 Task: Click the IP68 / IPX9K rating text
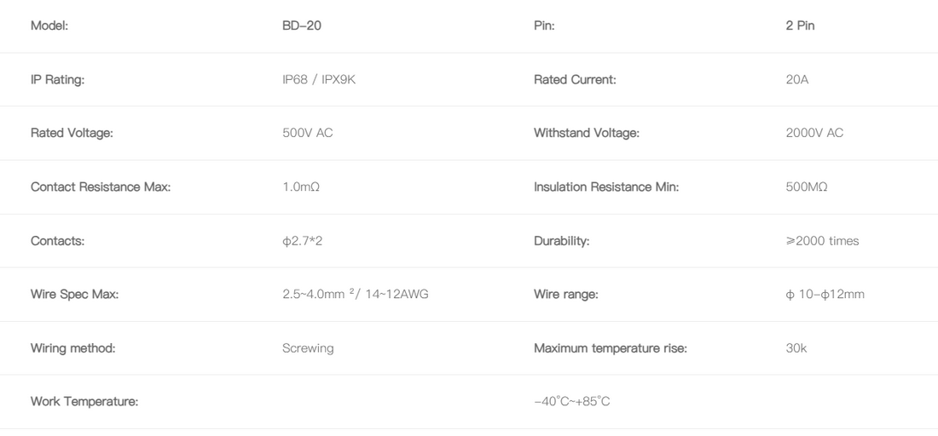(x=319, y=79)
